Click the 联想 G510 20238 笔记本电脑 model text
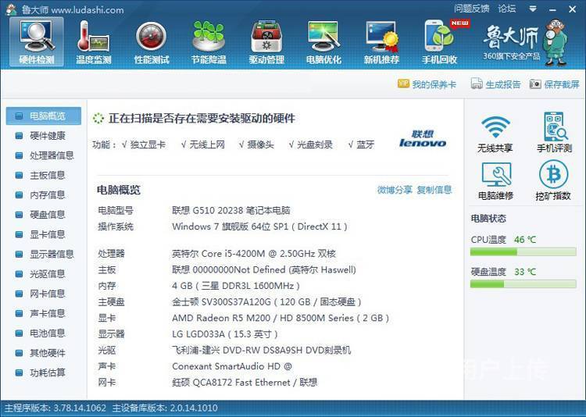 231,210
